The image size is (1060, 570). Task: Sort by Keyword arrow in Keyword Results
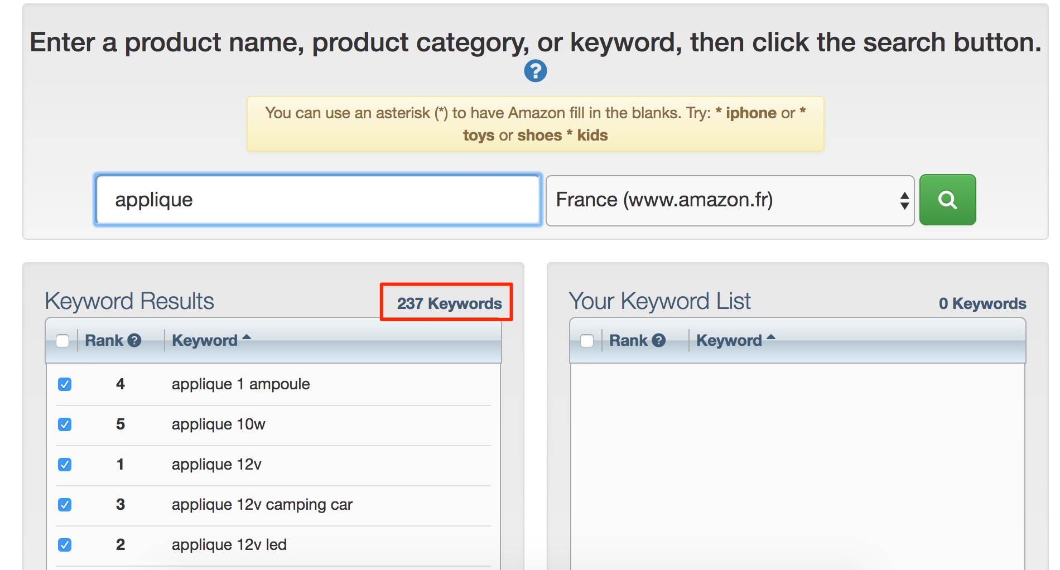point(247,337)
